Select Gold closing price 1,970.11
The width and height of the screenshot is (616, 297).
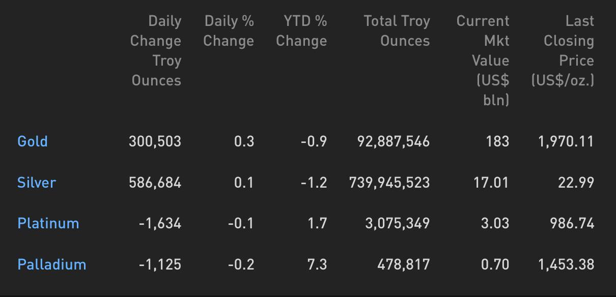(x=566, y=141)
